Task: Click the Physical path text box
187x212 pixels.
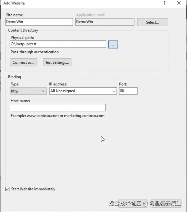Action: coord(58,44)
